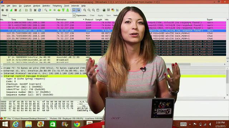Viewport: 229px width, 128px height.
Task: Jump to the last packet
Action: 68,10
